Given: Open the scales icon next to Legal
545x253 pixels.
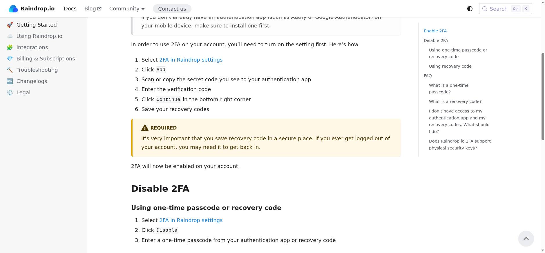Looking at the screenshot, I should [10, 92].
